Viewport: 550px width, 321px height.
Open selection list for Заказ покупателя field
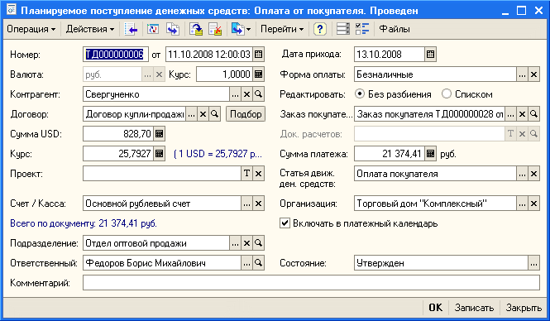511,114
